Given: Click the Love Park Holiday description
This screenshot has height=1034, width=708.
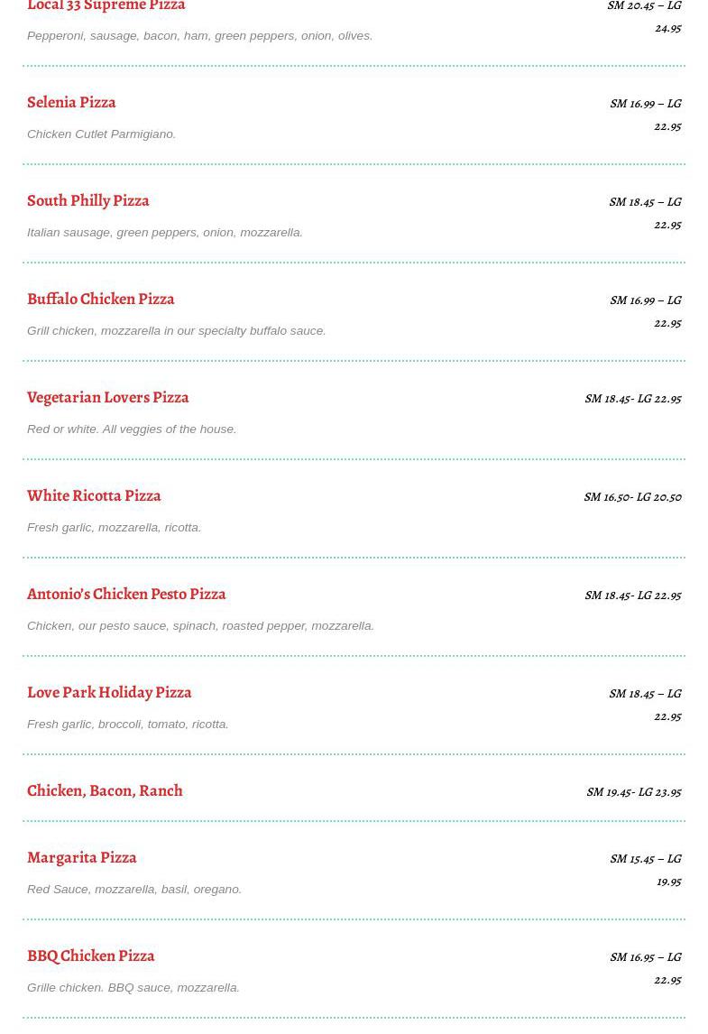Looking at the screenshot, I should pyautogui.click(x=127, y=724).
